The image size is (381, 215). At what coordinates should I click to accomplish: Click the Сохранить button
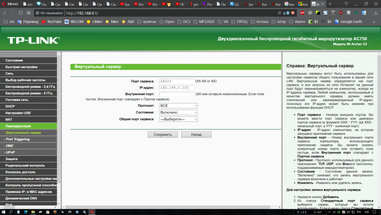point(163,134)
